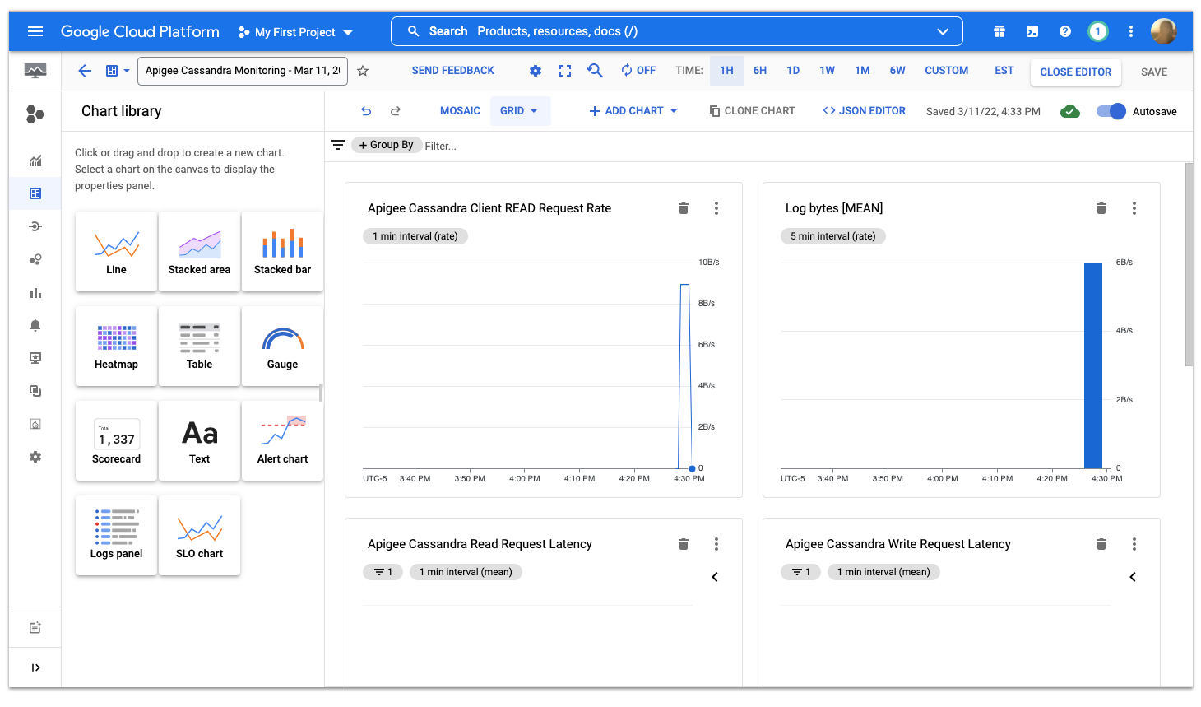Image resolution: width=1201 pixels, height=707 pixels.
Task: Open the hamburger navigation menu
Action: 35,31
